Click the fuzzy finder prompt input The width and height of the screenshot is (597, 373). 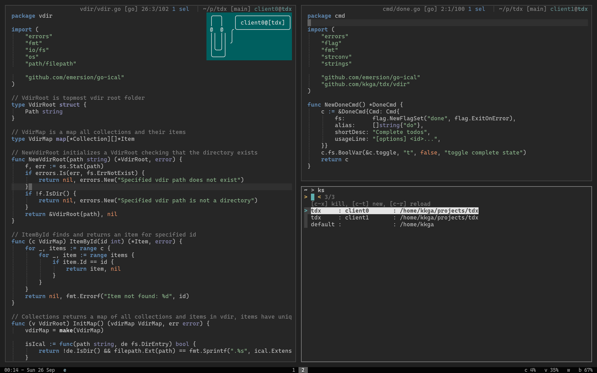(313, 197)
